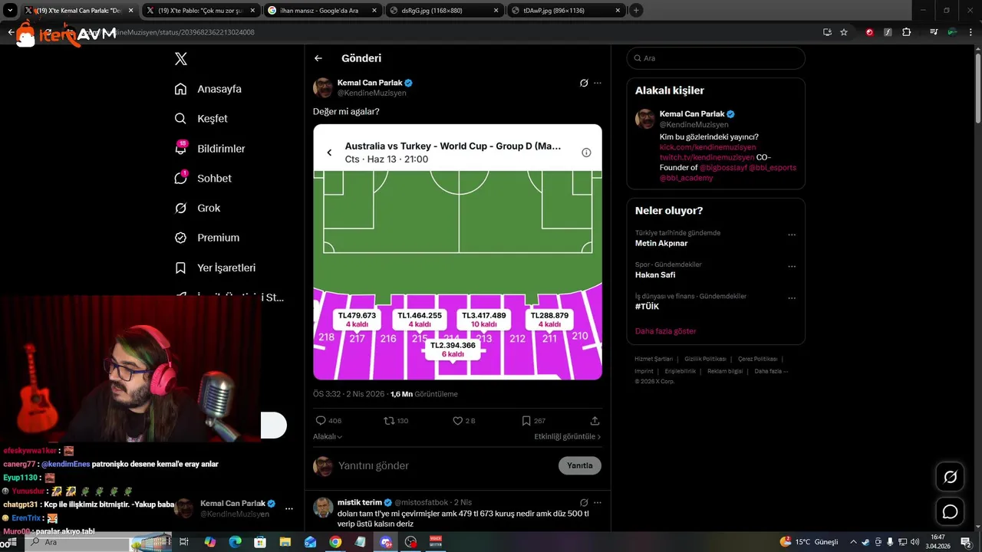Expand the Alakalı sort dropdown

click(328, 436)
